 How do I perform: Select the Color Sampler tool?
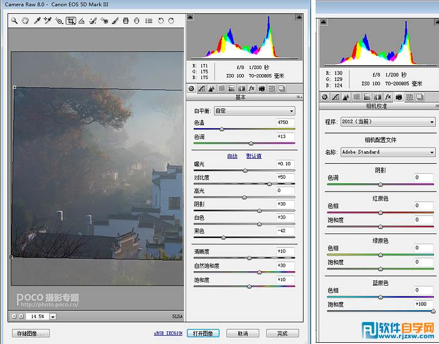coord(48,21)
